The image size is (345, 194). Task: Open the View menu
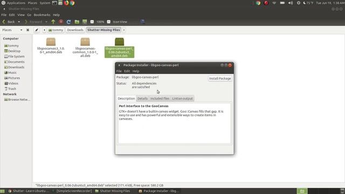21,15
